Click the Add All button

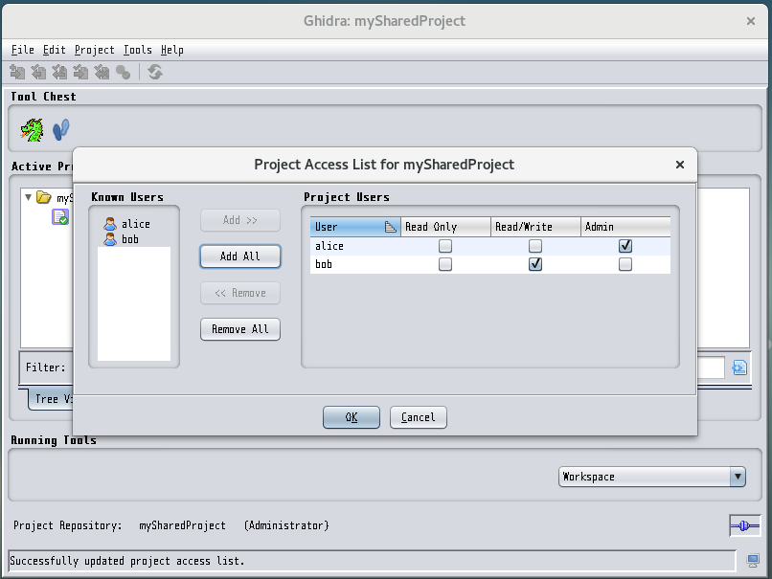(x=240, y=256)
